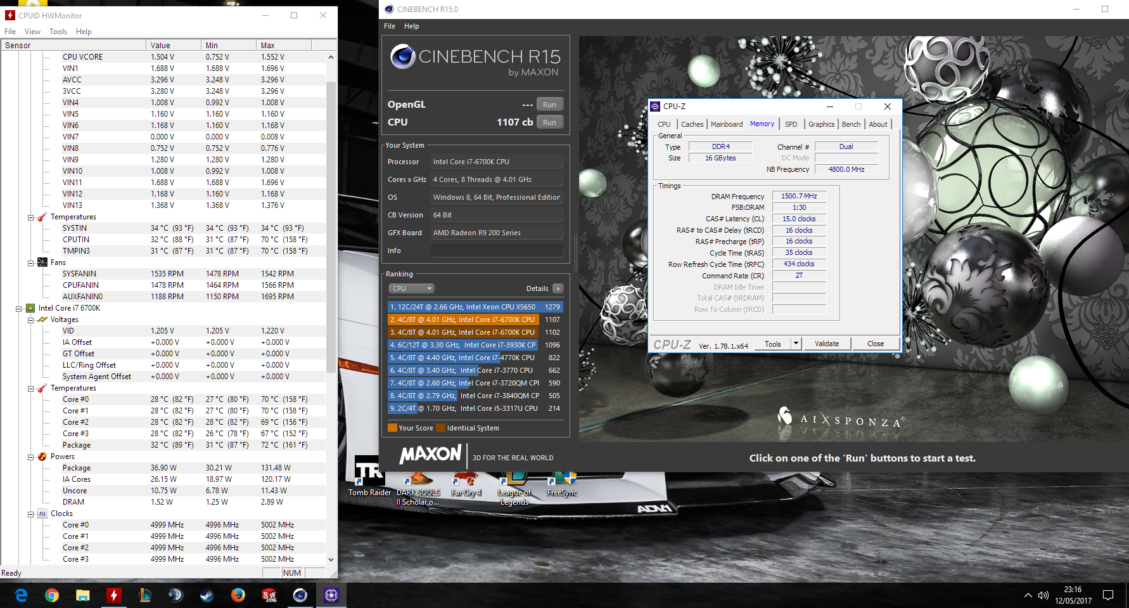The image size is (1129, 608).
Task: Collapse the Intel Core i7 6700K node
Action: pyautogui.click(x=18, y=308)
